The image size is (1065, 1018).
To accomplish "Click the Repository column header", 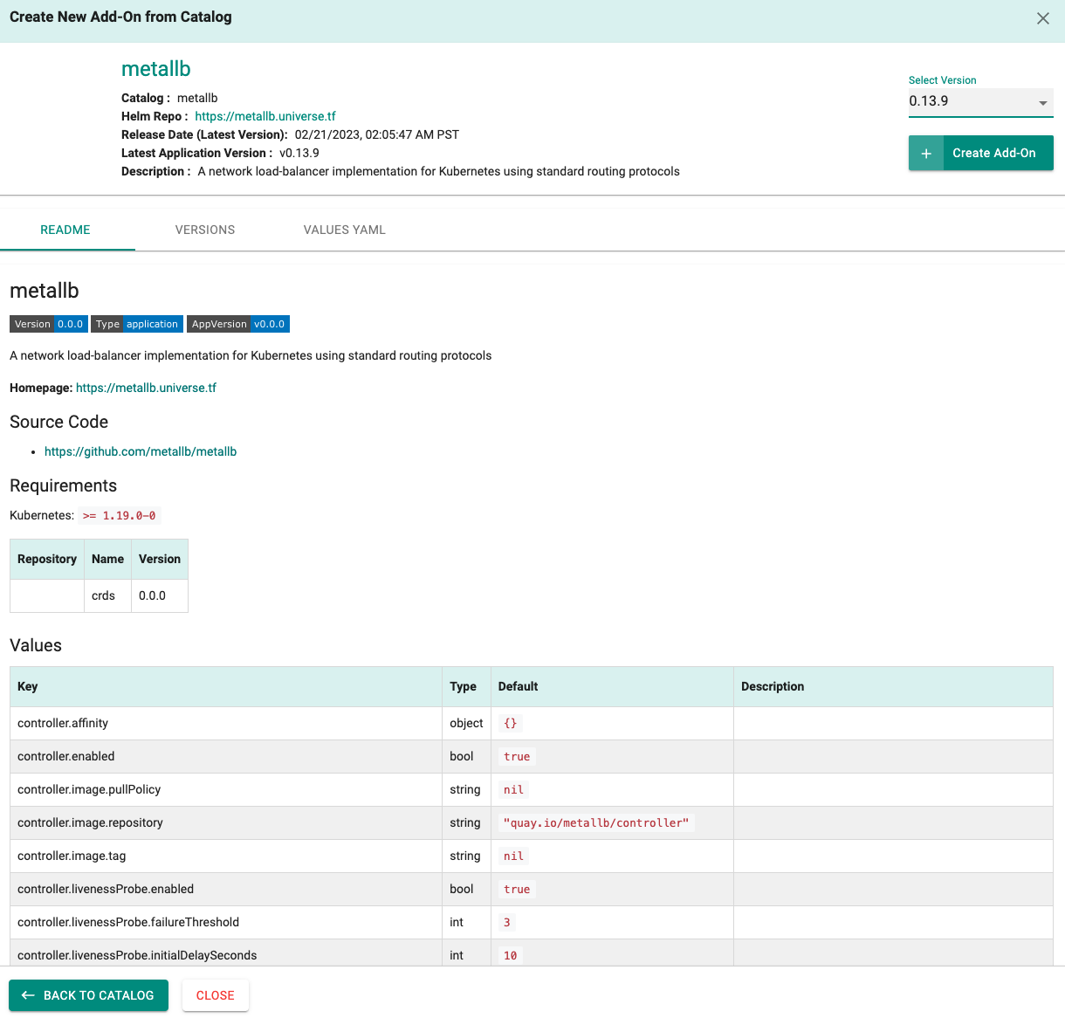I will (x=47, y=559).
